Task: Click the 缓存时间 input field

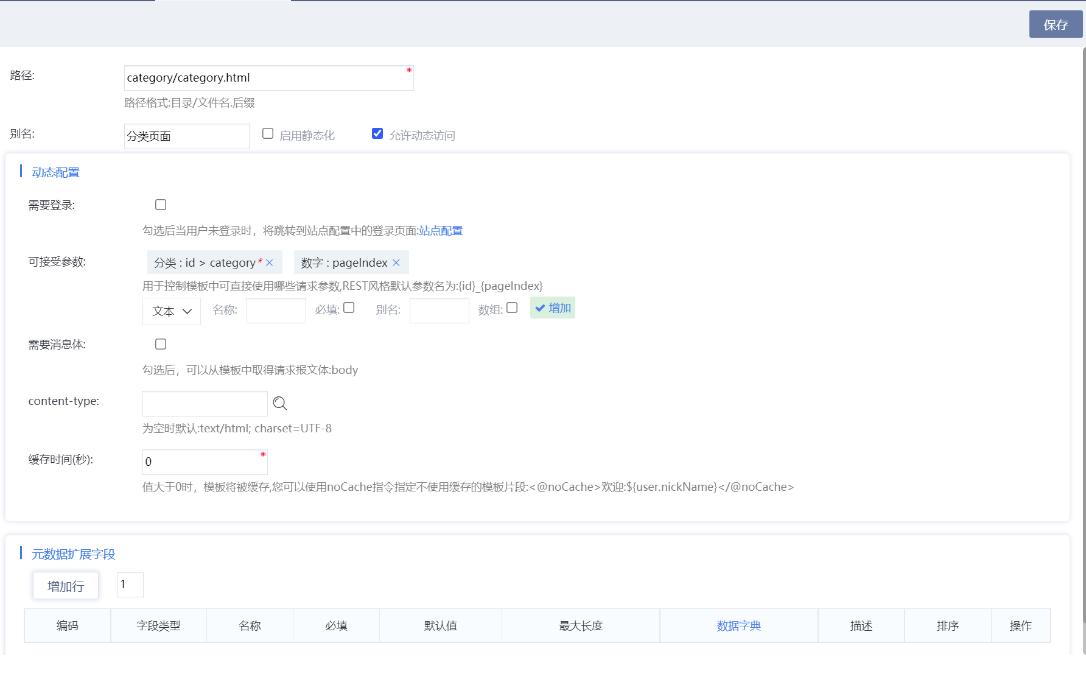Action: click(204, 462)
